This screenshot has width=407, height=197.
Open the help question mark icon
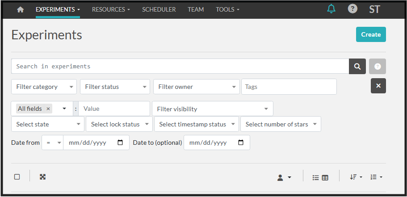point(352,9)
